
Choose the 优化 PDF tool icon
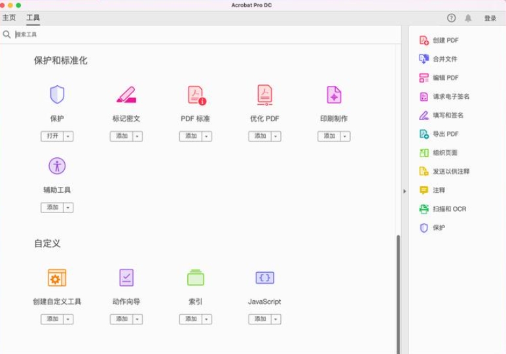coord(264,95)
